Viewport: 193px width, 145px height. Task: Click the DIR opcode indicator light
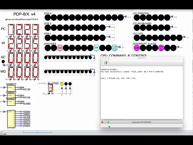tap(96, 48)
